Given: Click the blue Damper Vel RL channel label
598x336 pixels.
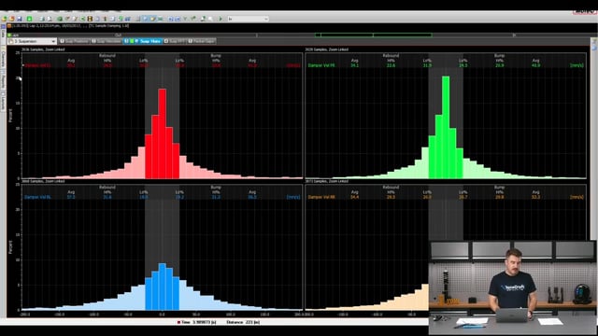Looking at the screenshot, I should click(x=37, y=197).
